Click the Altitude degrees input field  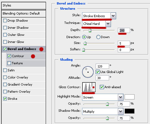[102, 78]
